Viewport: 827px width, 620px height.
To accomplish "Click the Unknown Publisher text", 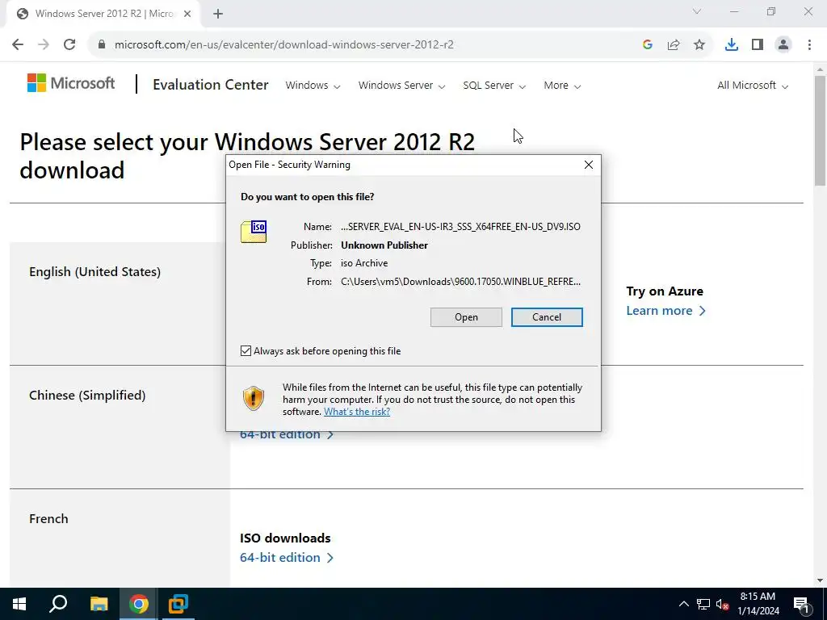I will coord(384,245).
